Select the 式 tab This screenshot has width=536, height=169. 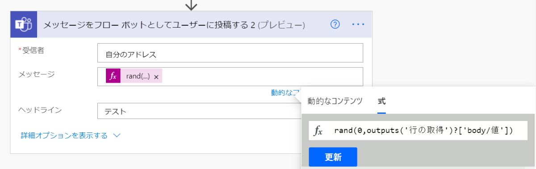click(x=381, y=101)
